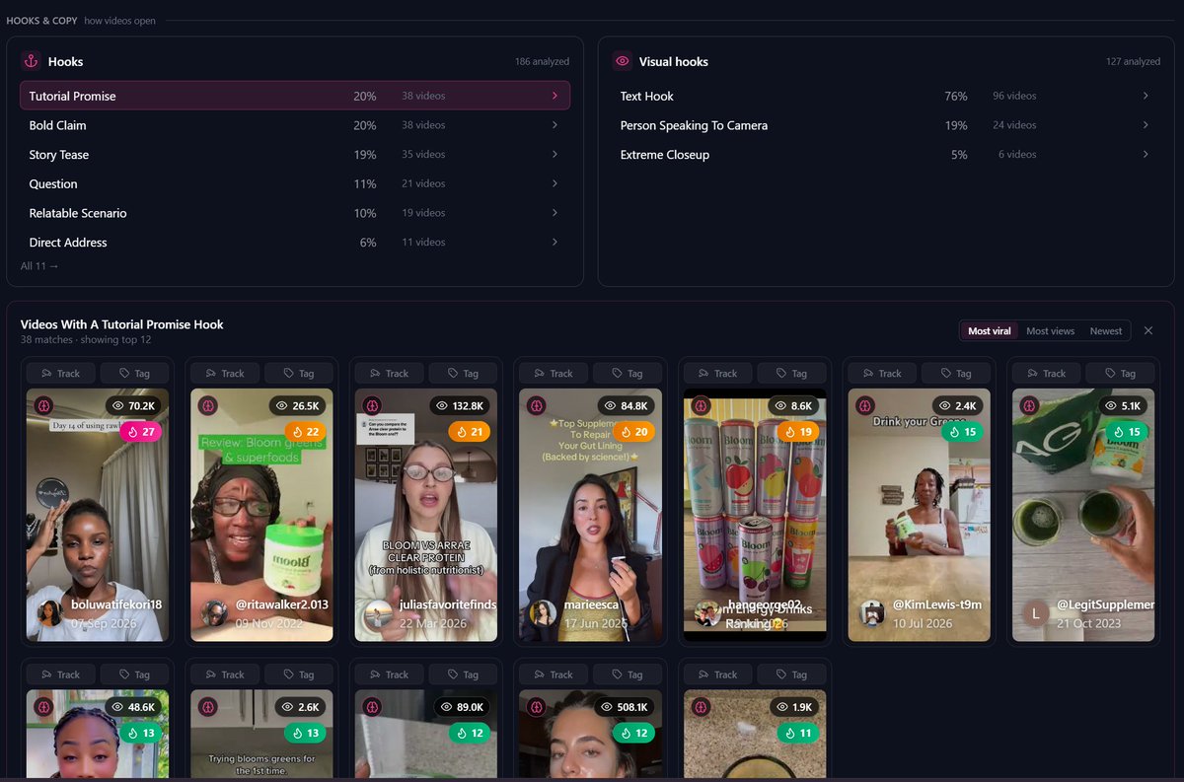Show all 11 hooks link
Screen dimensions: 1184x782
coord(39,266)
